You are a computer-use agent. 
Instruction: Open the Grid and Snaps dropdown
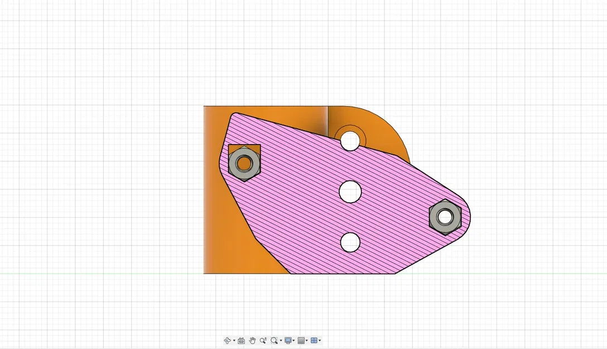pos(307,340)
